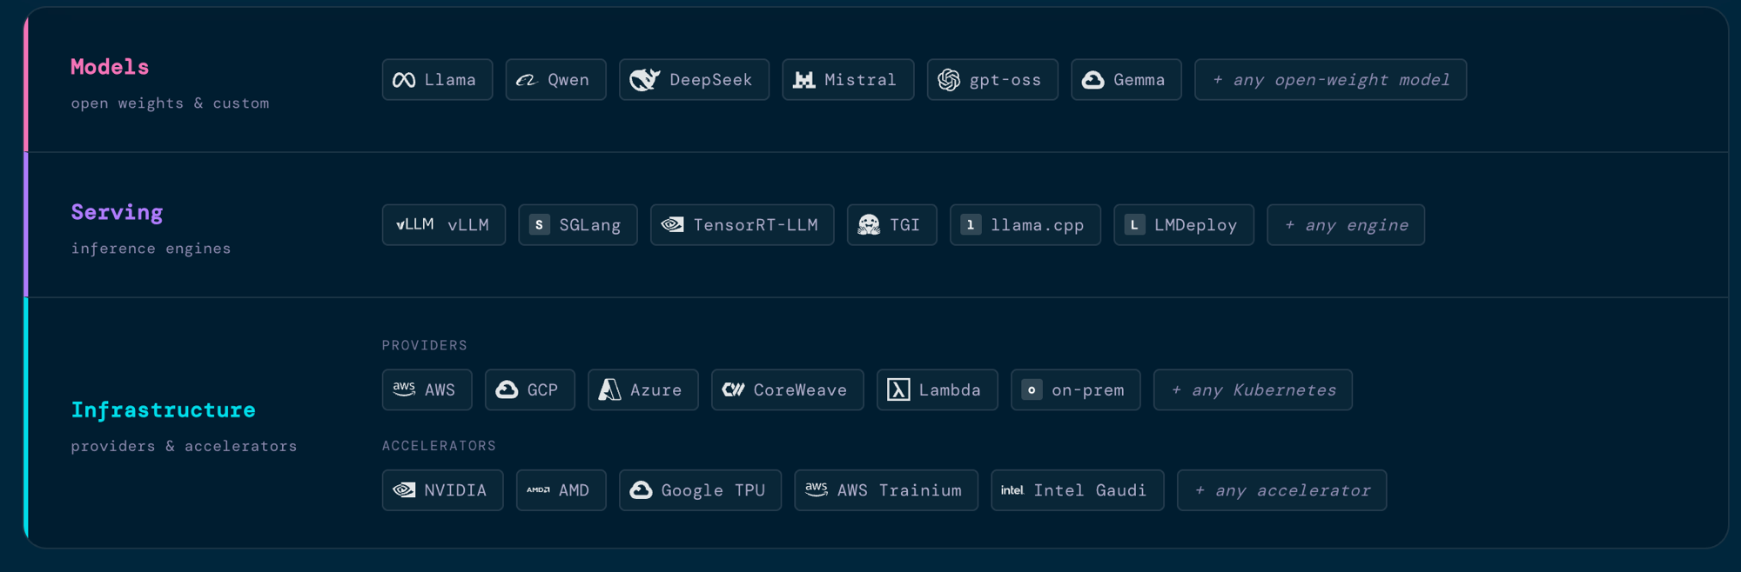Viewport: 1741px width, 572px height.
Task: Click the aws logo on AWS Trainium
Action: (x=817, y=490)
